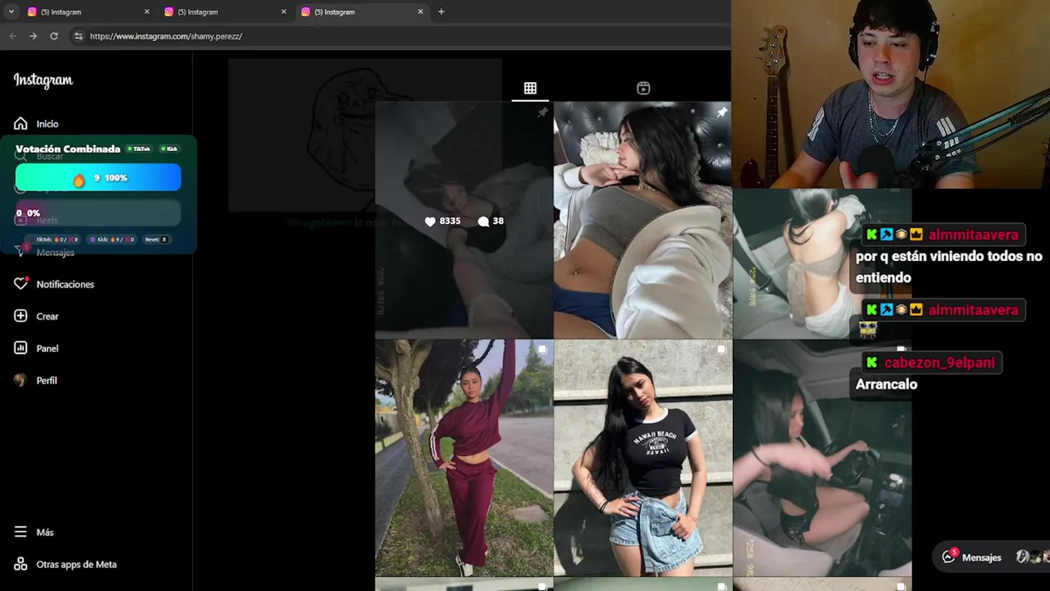Open post of girl driving car
The width and height of the screenshot is (1050, 591).
pyautogui.click(x=821, y=458)
